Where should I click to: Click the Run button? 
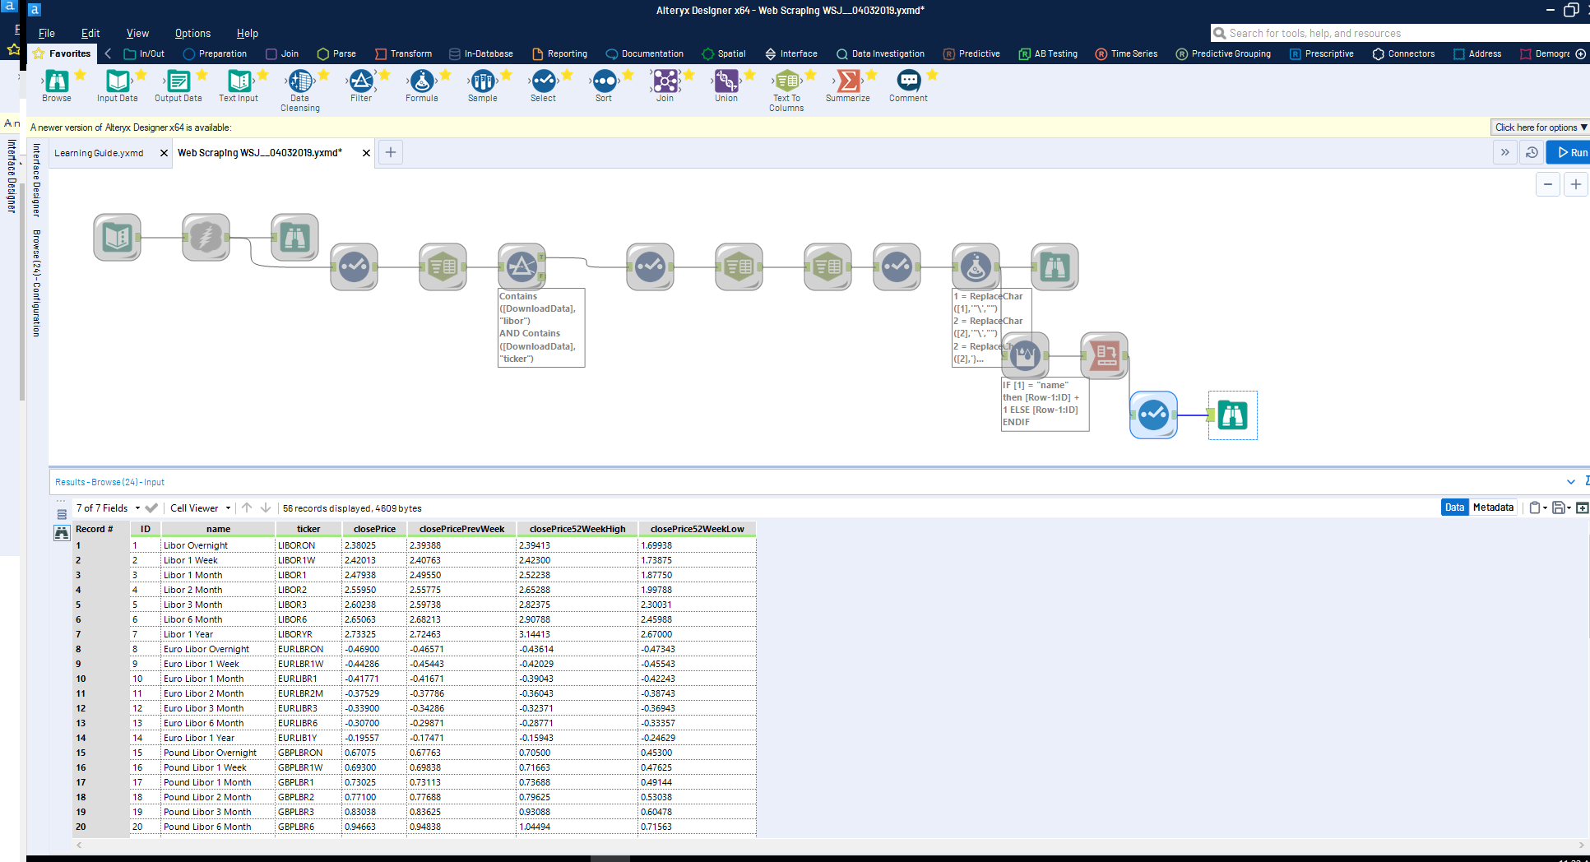tap(1569, 152)
